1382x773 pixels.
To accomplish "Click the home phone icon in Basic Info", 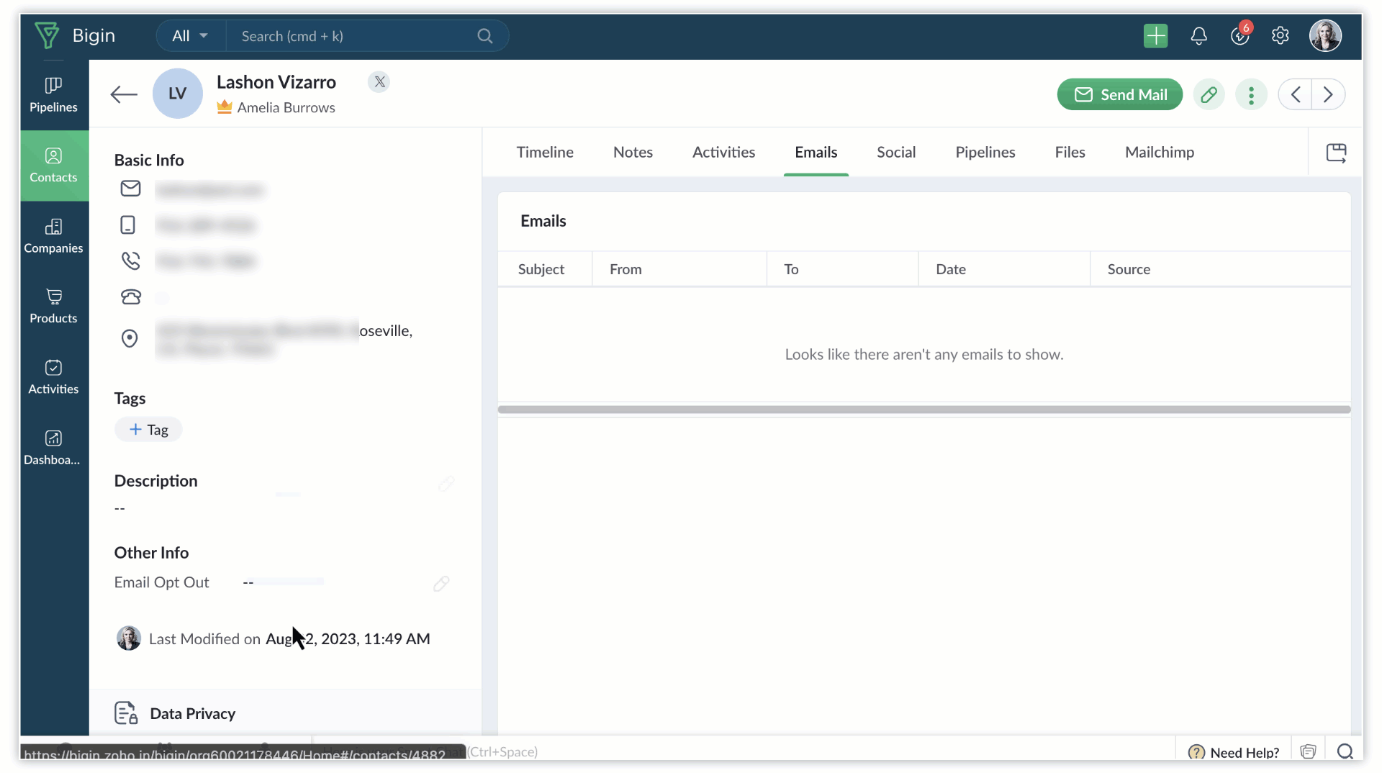I will (x=131, y=297).
